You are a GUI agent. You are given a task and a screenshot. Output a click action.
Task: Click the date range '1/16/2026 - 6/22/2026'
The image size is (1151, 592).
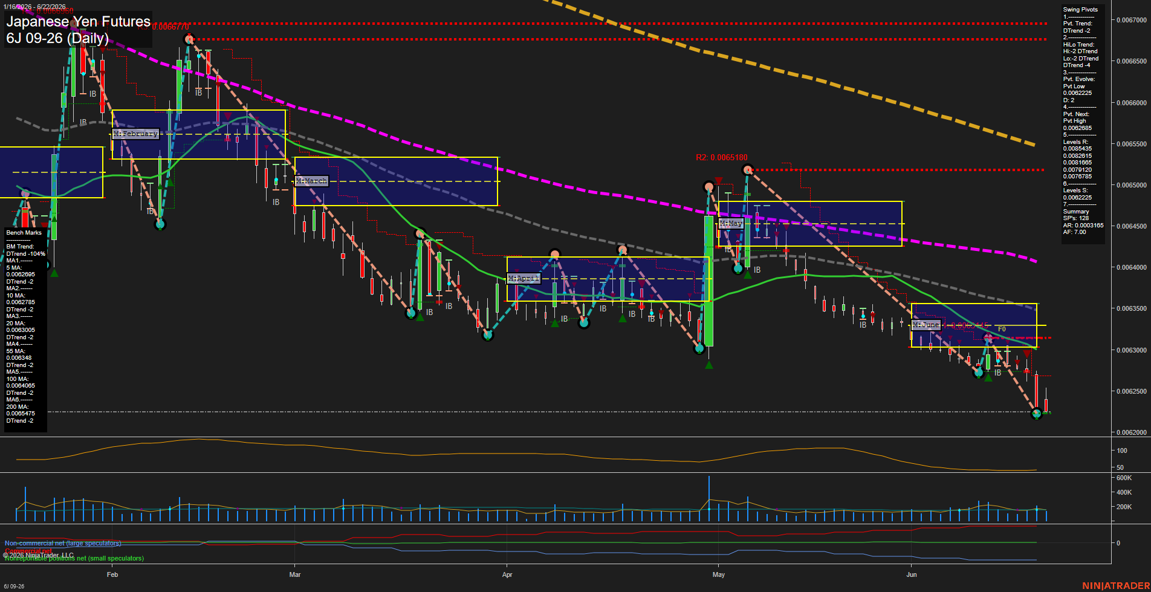click(34, 7)
